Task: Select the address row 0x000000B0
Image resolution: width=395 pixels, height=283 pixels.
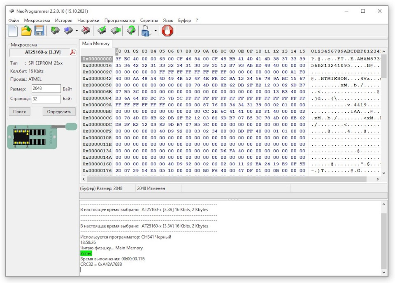Action: pyautogui.click(x=97, y=111)
